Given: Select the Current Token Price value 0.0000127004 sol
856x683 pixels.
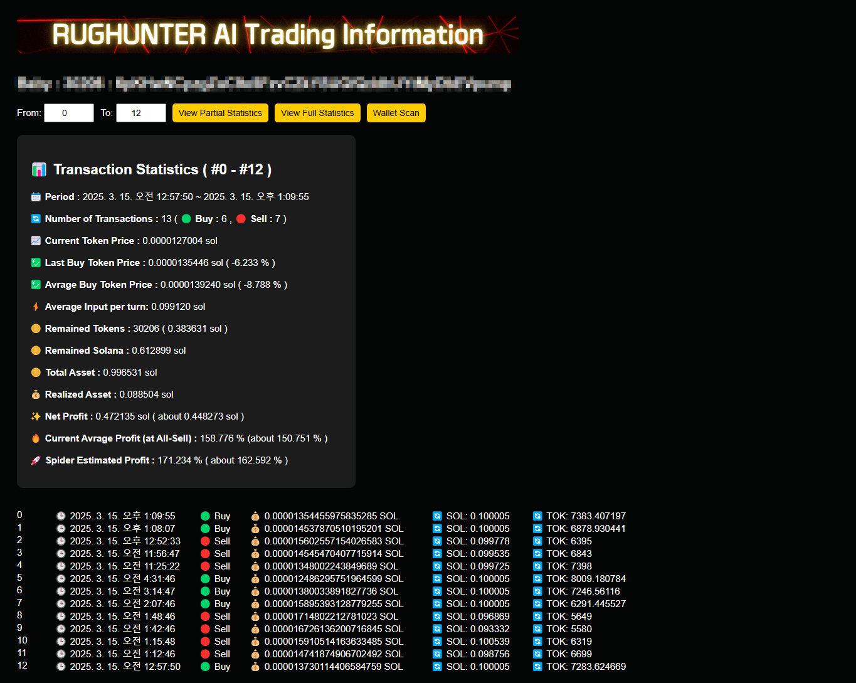Looking at the screenshot, I should tap(180, 241).
